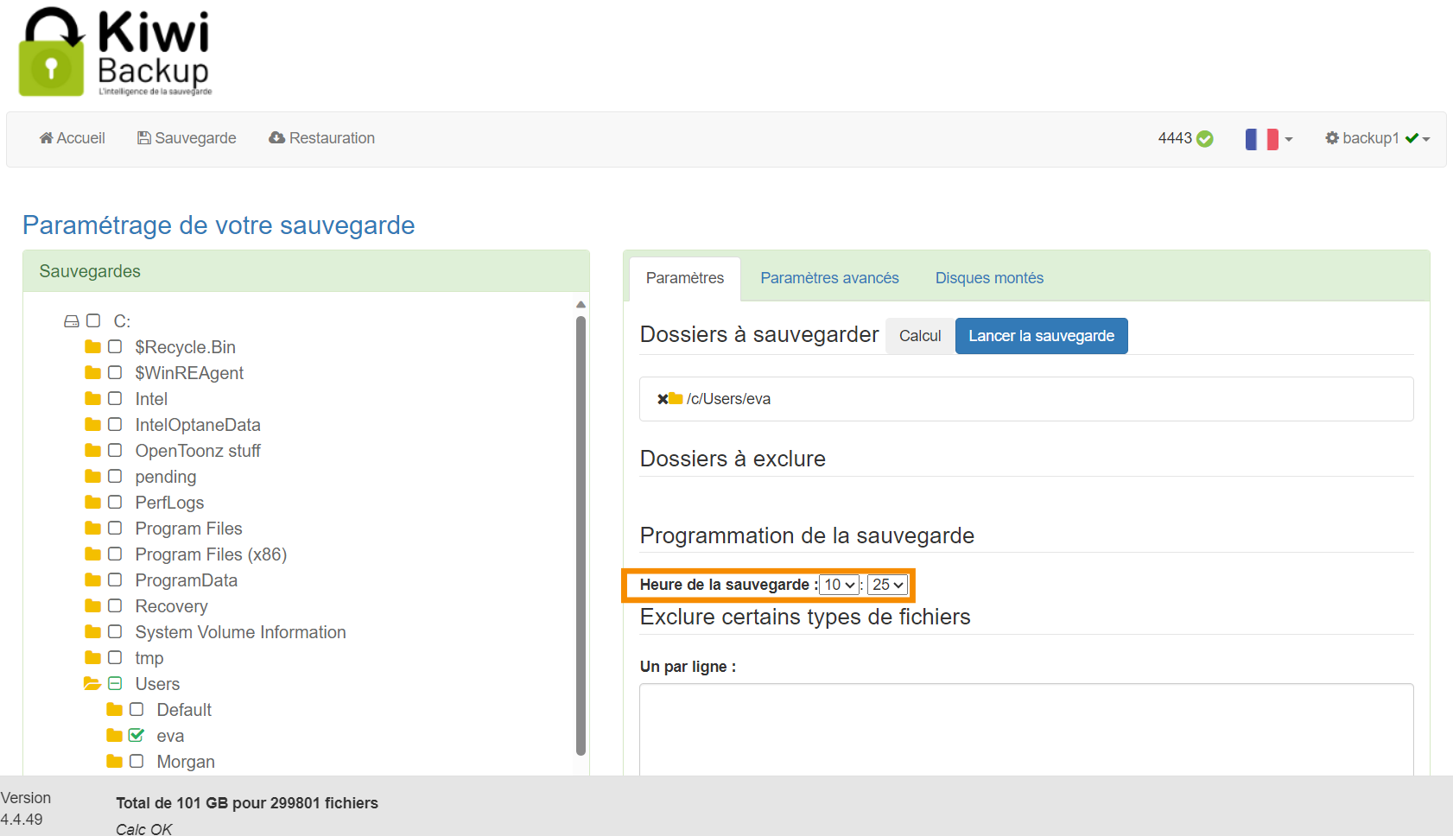Open the Restauration menu item
Viewport: 1453px width, 836px height.
(322, 138)
